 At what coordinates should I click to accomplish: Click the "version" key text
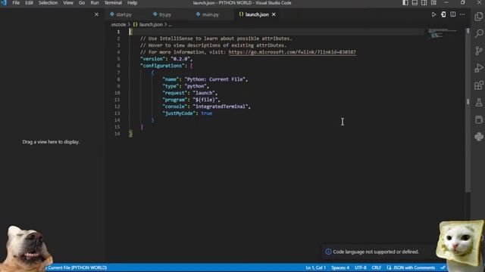[x=153, y=59]
